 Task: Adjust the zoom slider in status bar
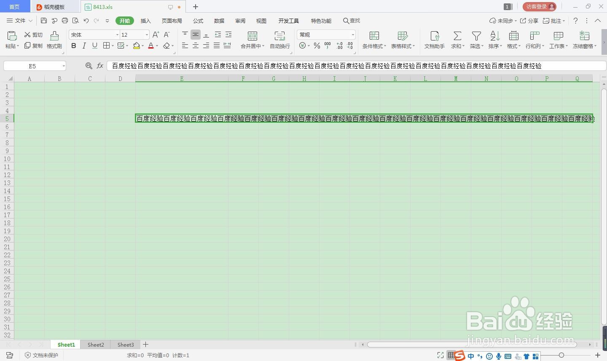[x=562, y=355]
